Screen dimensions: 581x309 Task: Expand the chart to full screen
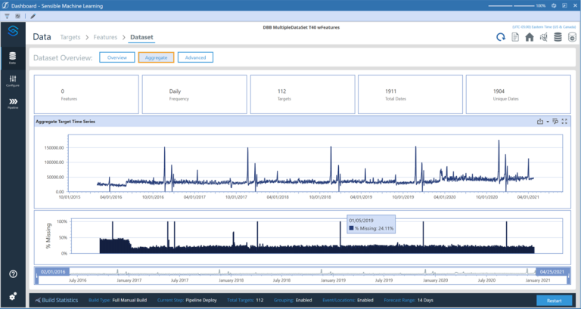(x=564, y=121)
